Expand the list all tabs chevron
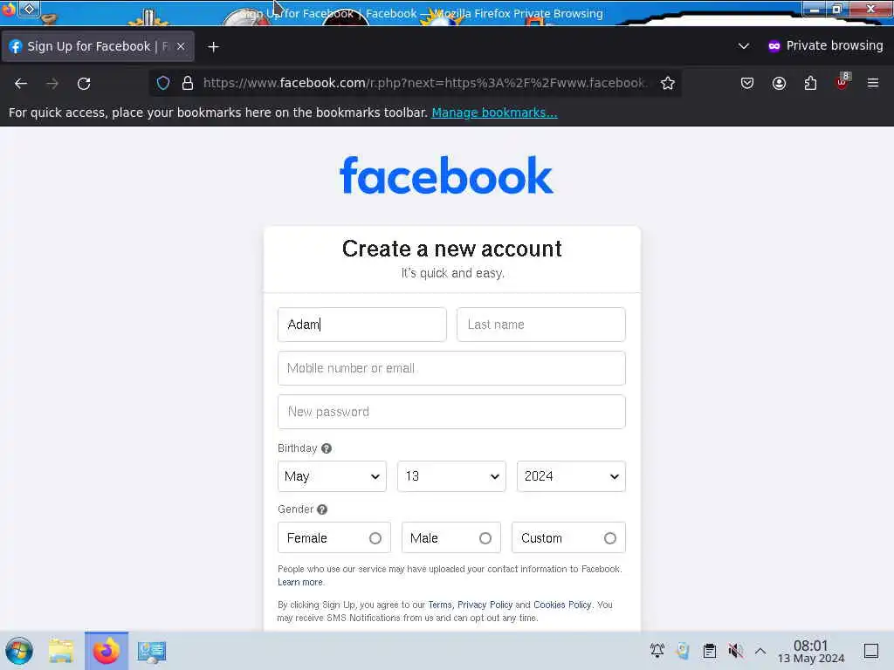Viewport: 894px width, 670px height. (744, 46)
